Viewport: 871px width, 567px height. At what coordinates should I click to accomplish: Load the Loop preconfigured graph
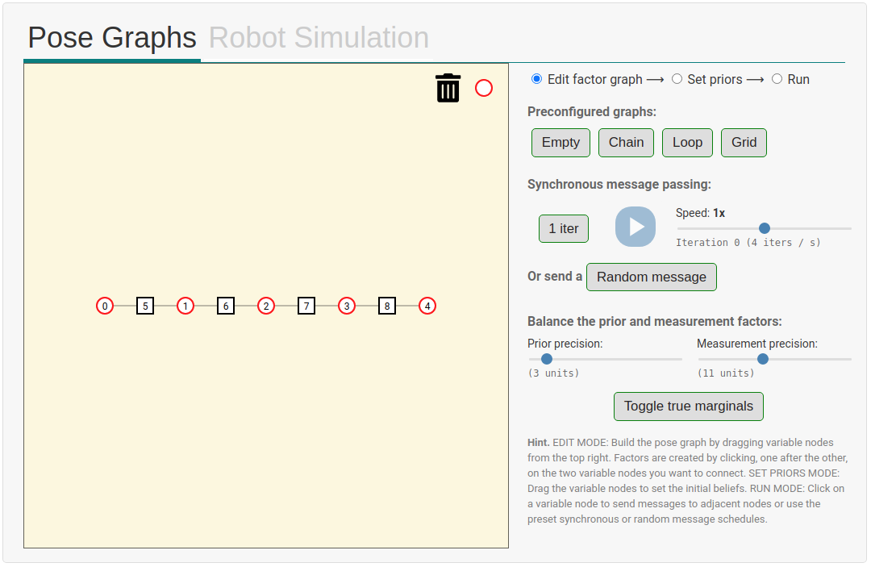pos(687,143)
